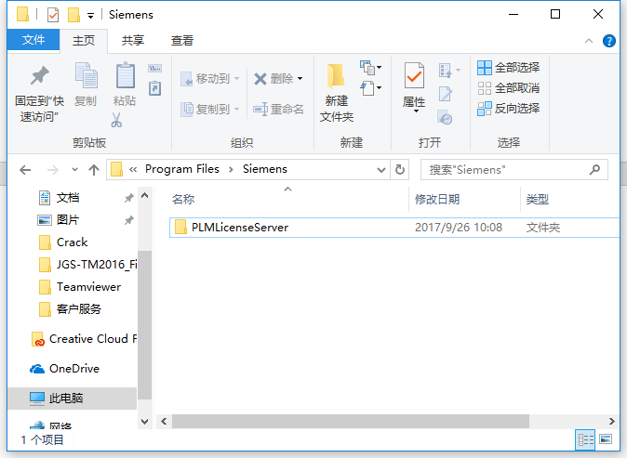627x458 pixels.
Task: Expand the address bar history dropdown
Action: 381,170
